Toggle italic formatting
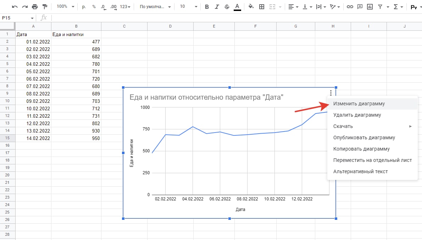Screen dimensions: 422x240 tap(217, 7)
